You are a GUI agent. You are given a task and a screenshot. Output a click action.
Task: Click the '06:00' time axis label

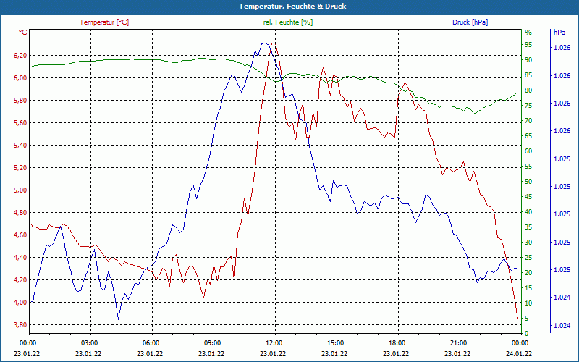pyautogui.click(x=150, y=342)
